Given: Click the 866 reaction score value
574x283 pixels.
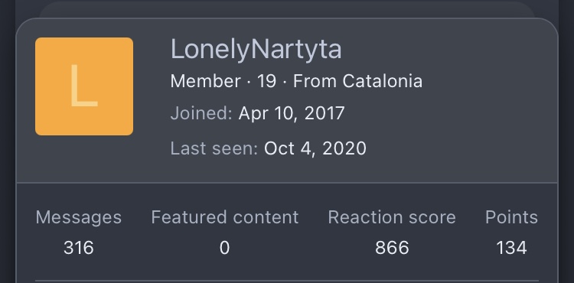Looking at the screenshot, I should [392, 248].
